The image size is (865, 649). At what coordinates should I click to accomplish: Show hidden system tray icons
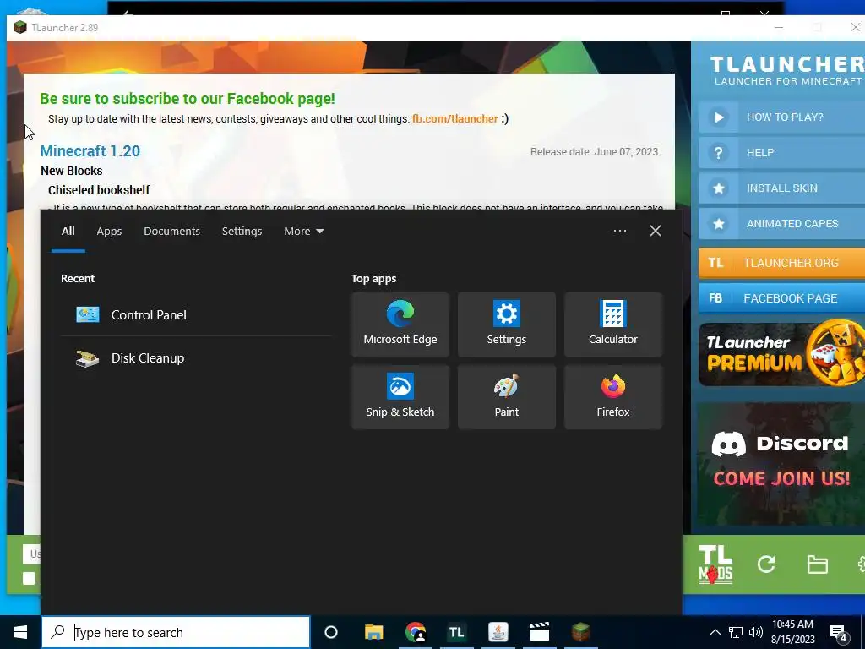pos(715,632)
